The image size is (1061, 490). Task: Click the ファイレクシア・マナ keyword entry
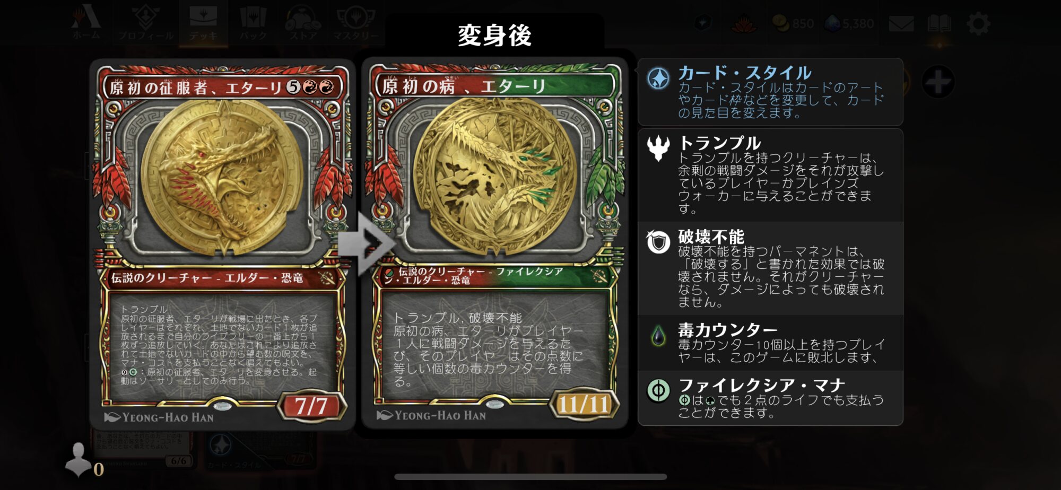click(770, 398)
